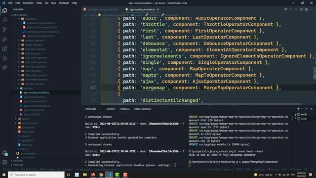Open the Terminal menu
Image resolution: width=316 pixels, height=178 pixels.
point(64,3)
